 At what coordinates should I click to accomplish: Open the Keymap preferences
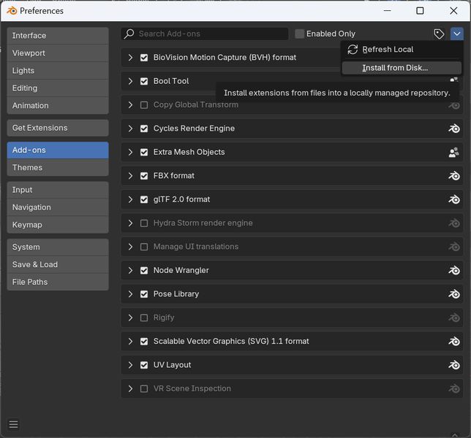coord(58,225)
